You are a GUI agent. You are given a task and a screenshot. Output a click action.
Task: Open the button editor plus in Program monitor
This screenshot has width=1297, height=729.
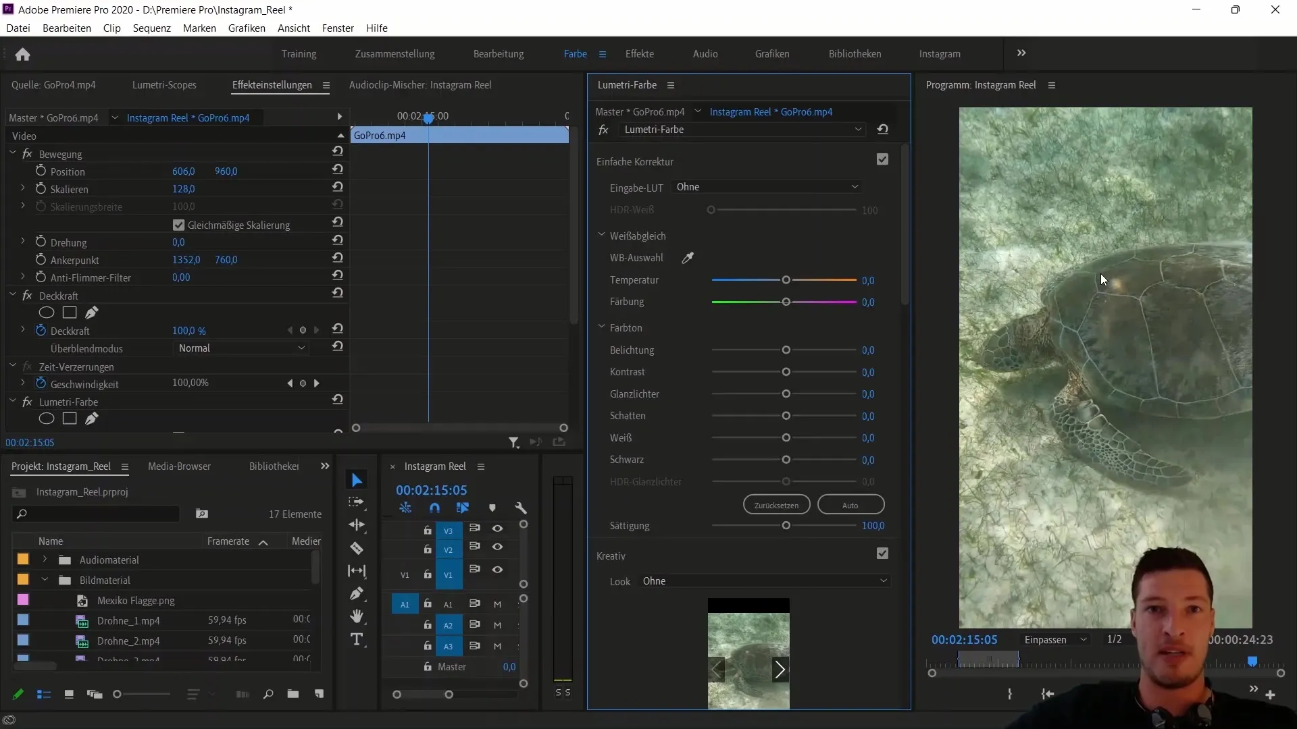point(1270,695)
